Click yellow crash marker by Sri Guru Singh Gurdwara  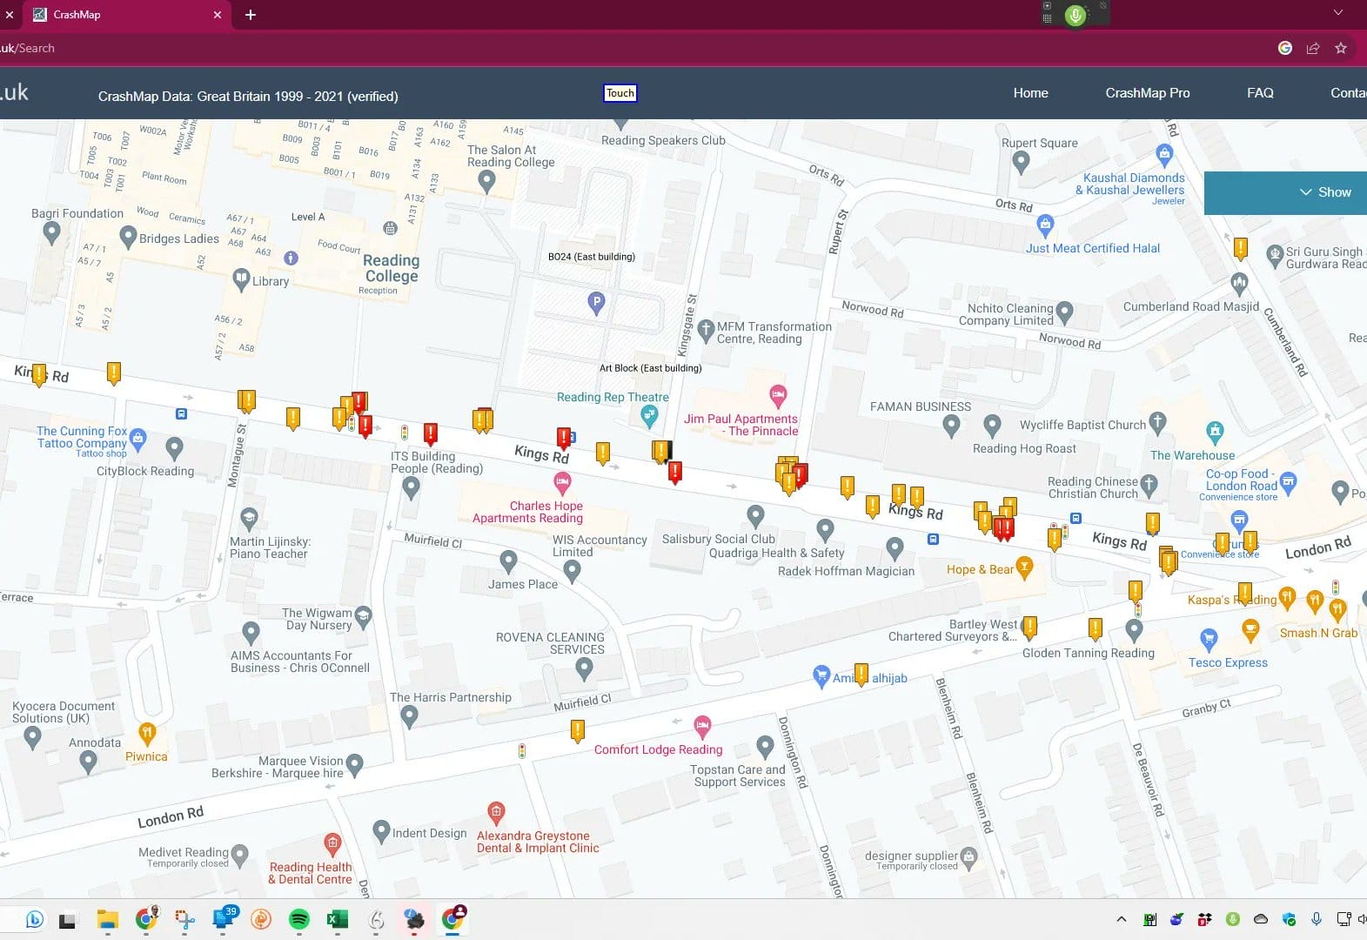pyautogui.click(x=1241, y=249)
